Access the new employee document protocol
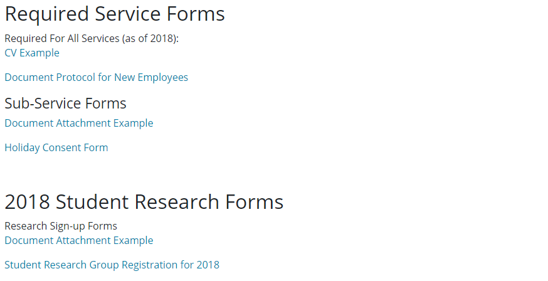Screen dimensions: 548x281 click(96, 78)
